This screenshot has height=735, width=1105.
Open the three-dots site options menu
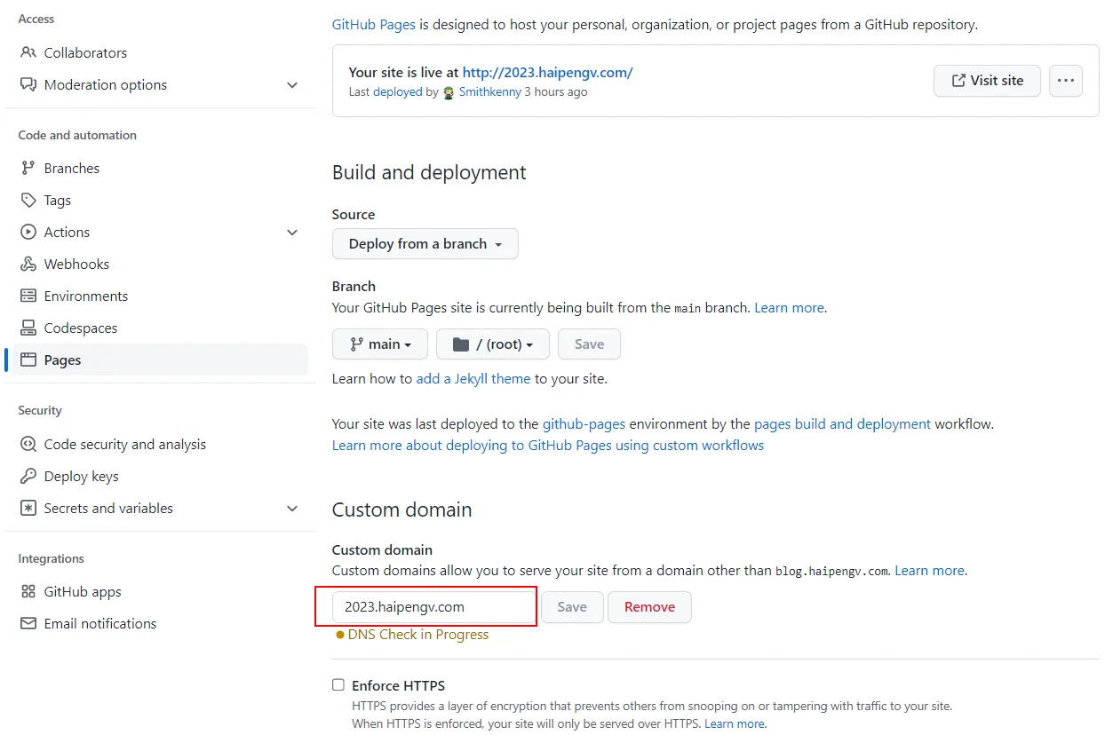pyautogui.click(x=1066, y=80)
